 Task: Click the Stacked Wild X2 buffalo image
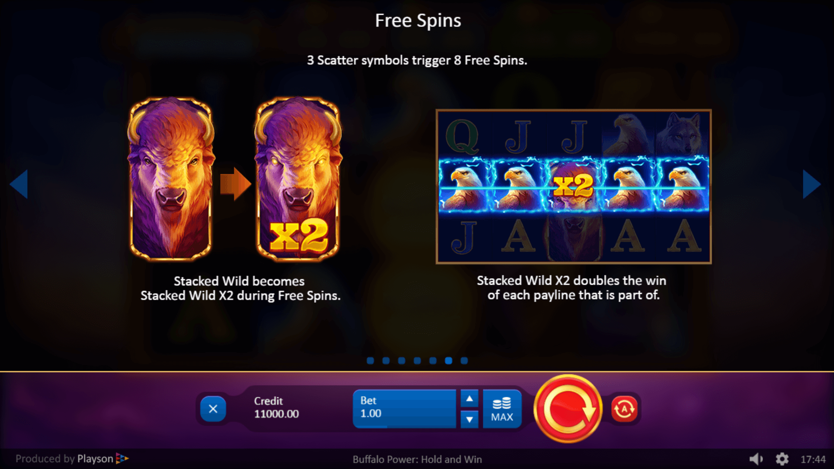298,179
